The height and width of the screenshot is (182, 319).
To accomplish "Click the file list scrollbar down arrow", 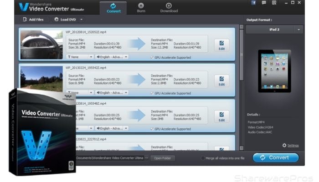I will coord(242,148).
